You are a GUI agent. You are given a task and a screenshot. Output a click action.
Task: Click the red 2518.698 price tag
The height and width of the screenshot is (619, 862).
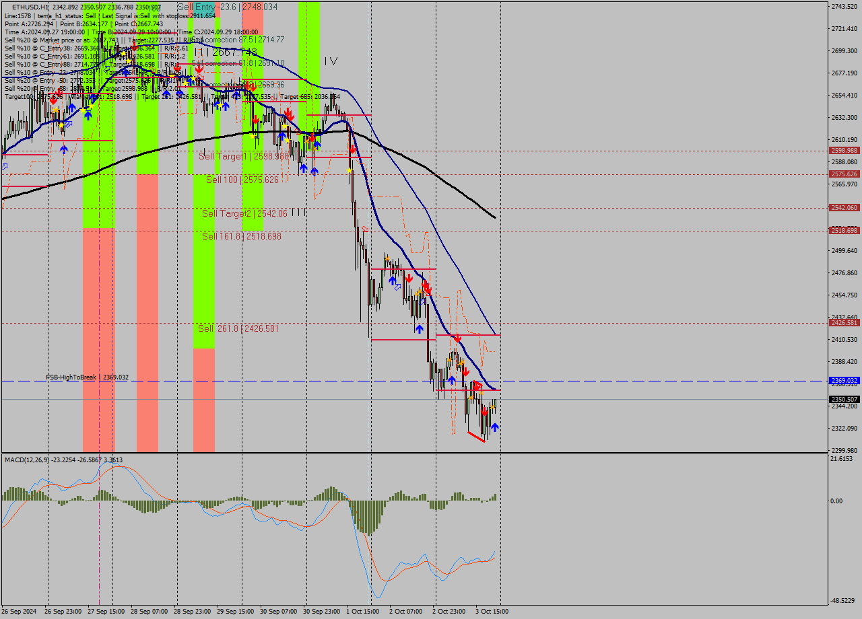pos(844,230)
